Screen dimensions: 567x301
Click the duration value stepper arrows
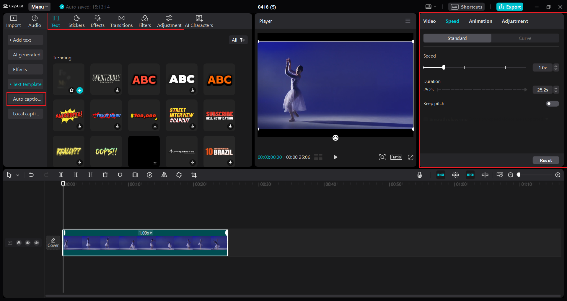556,90
